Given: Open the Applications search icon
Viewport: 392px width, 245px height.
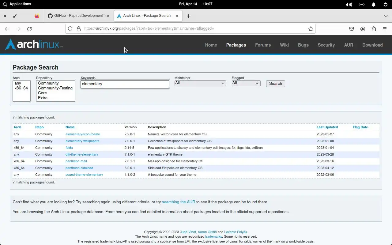Looking at the screenshot, I should 5,4.
